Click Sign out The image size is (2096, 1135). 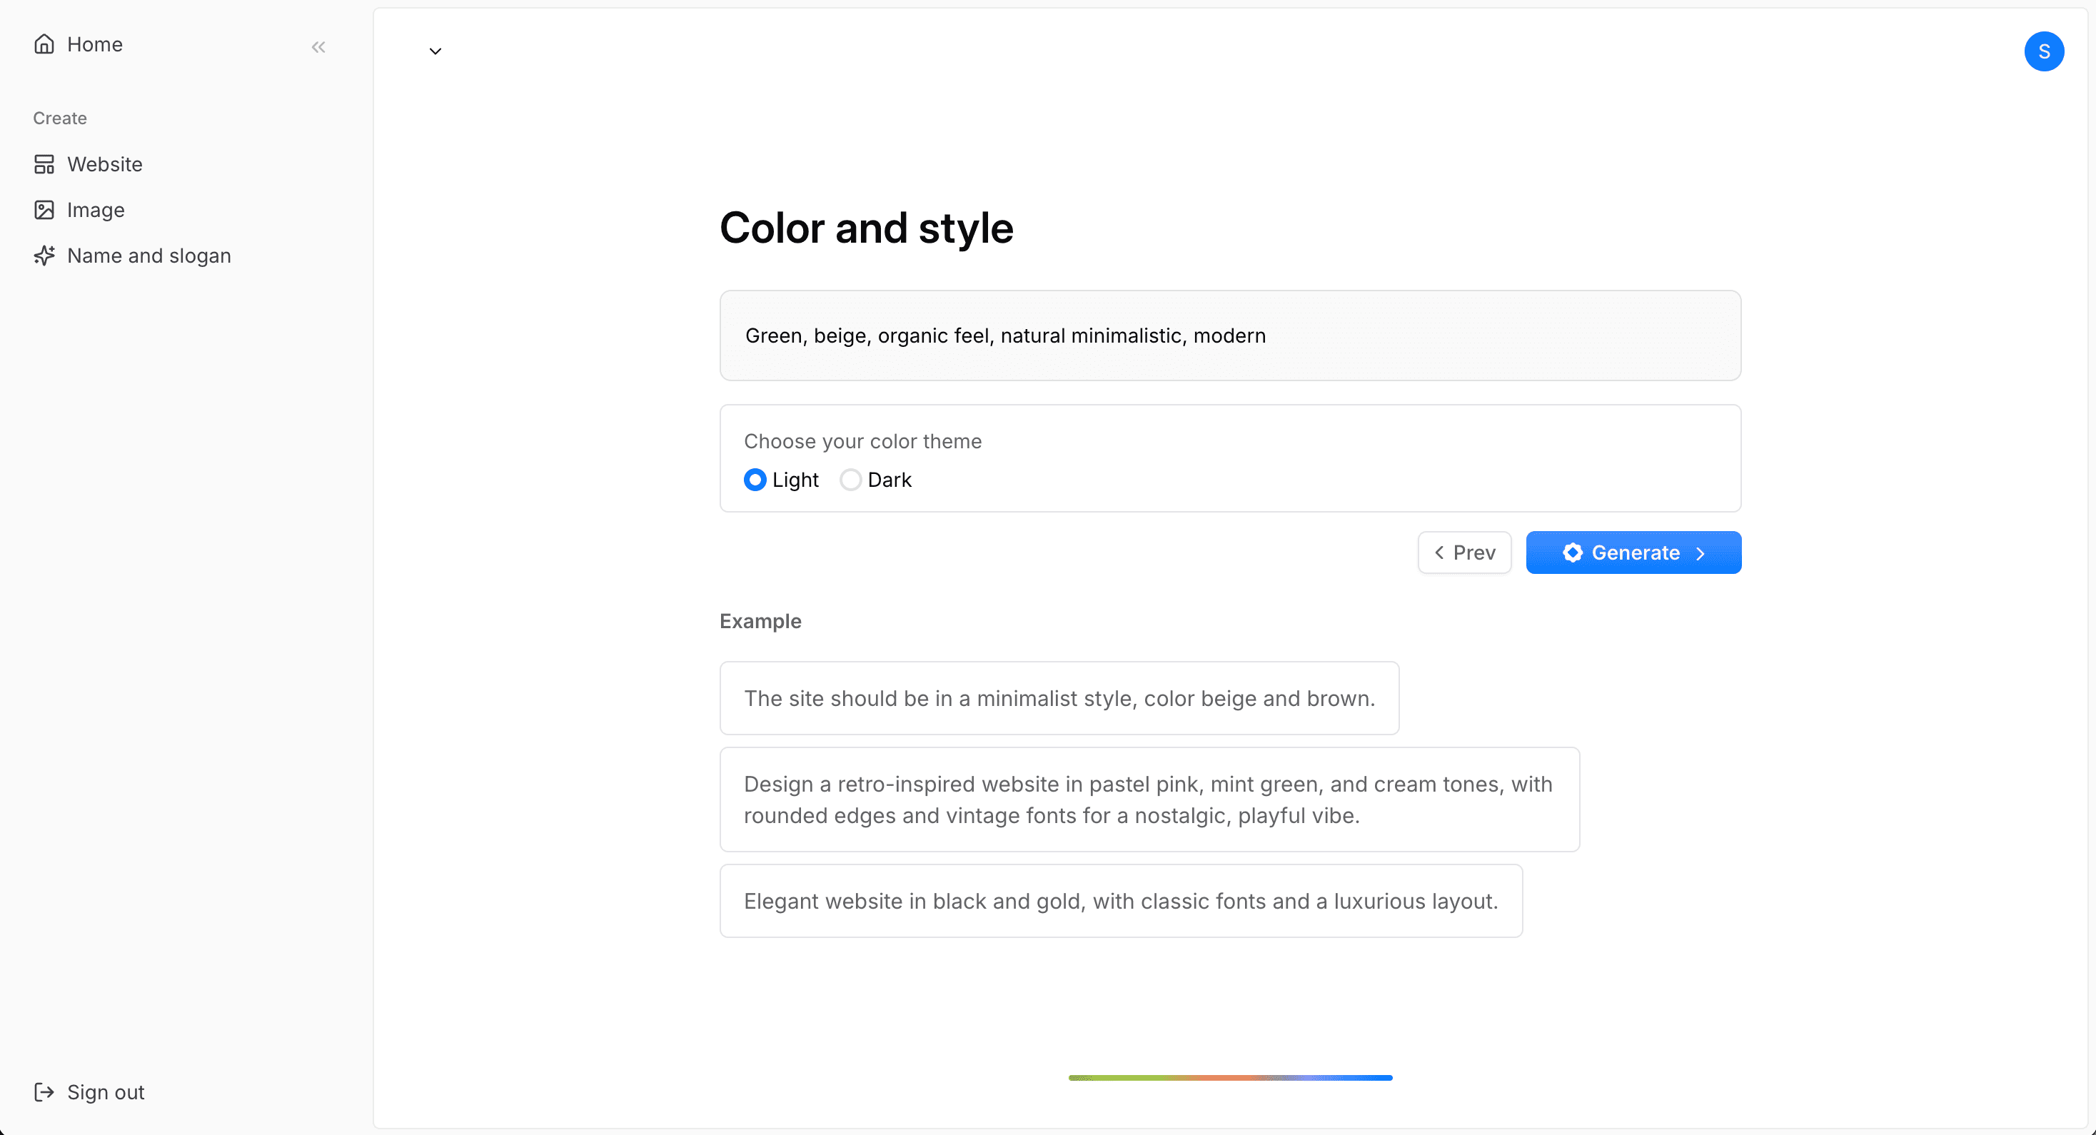104,1092
